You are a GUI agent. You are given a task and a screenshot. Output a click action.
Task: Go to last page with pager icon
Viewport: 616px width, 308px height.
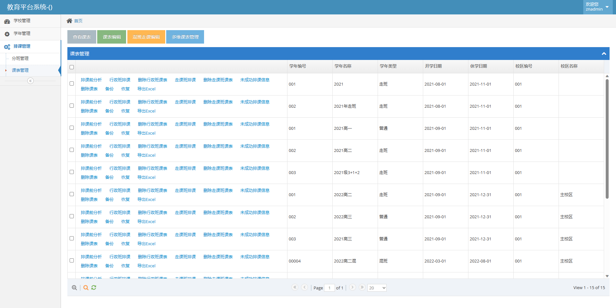362,287
